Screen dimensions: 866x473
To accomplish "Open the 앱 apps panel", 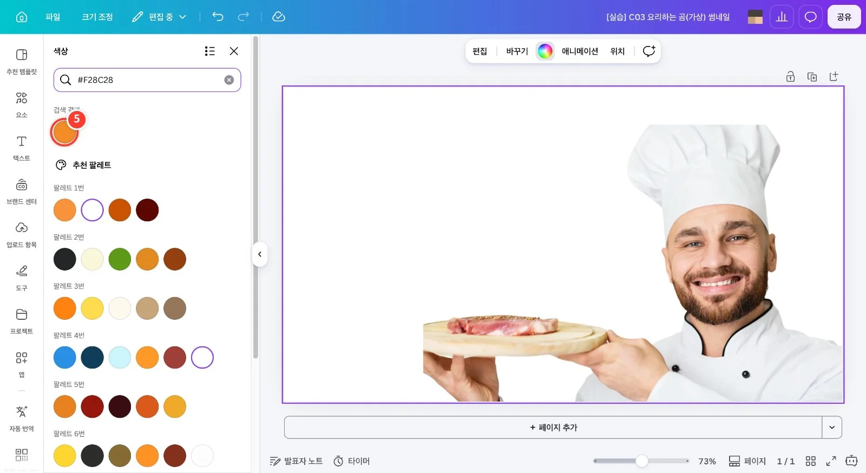I will pyautogui.click(x=22, y=365).
